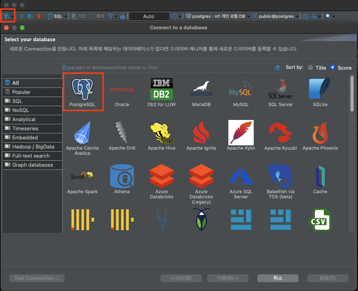This screenshot has width=358, height=291.
Task: Select the Analytical category
Action: coord(33,119)
